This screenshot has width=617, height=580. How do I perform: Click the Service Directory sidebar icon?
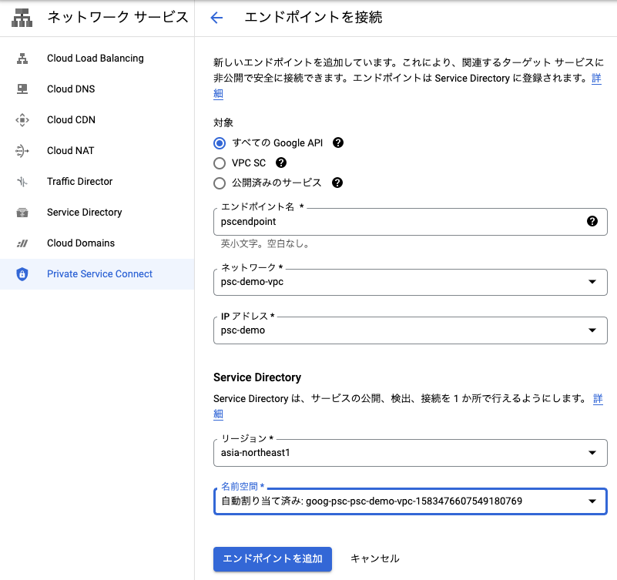pos(22,213)
